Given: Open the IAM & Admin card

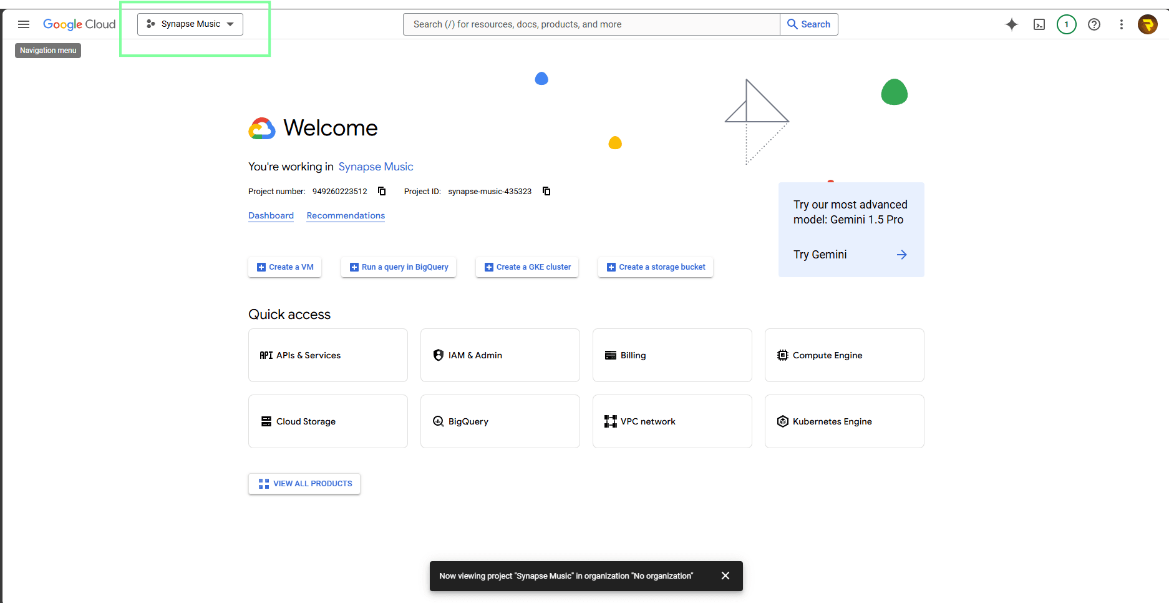Looking at the screenshot, I should [500, 355].
